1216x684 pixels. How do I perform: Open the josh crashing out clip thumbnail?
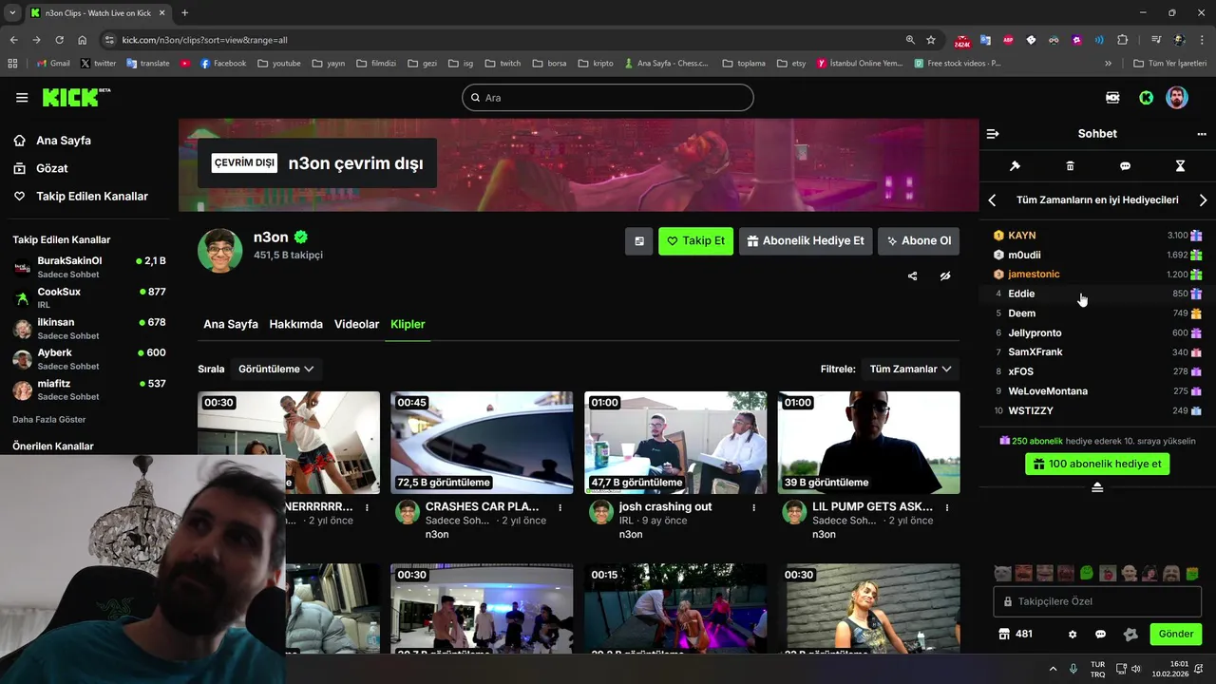(x=675, y=443)
